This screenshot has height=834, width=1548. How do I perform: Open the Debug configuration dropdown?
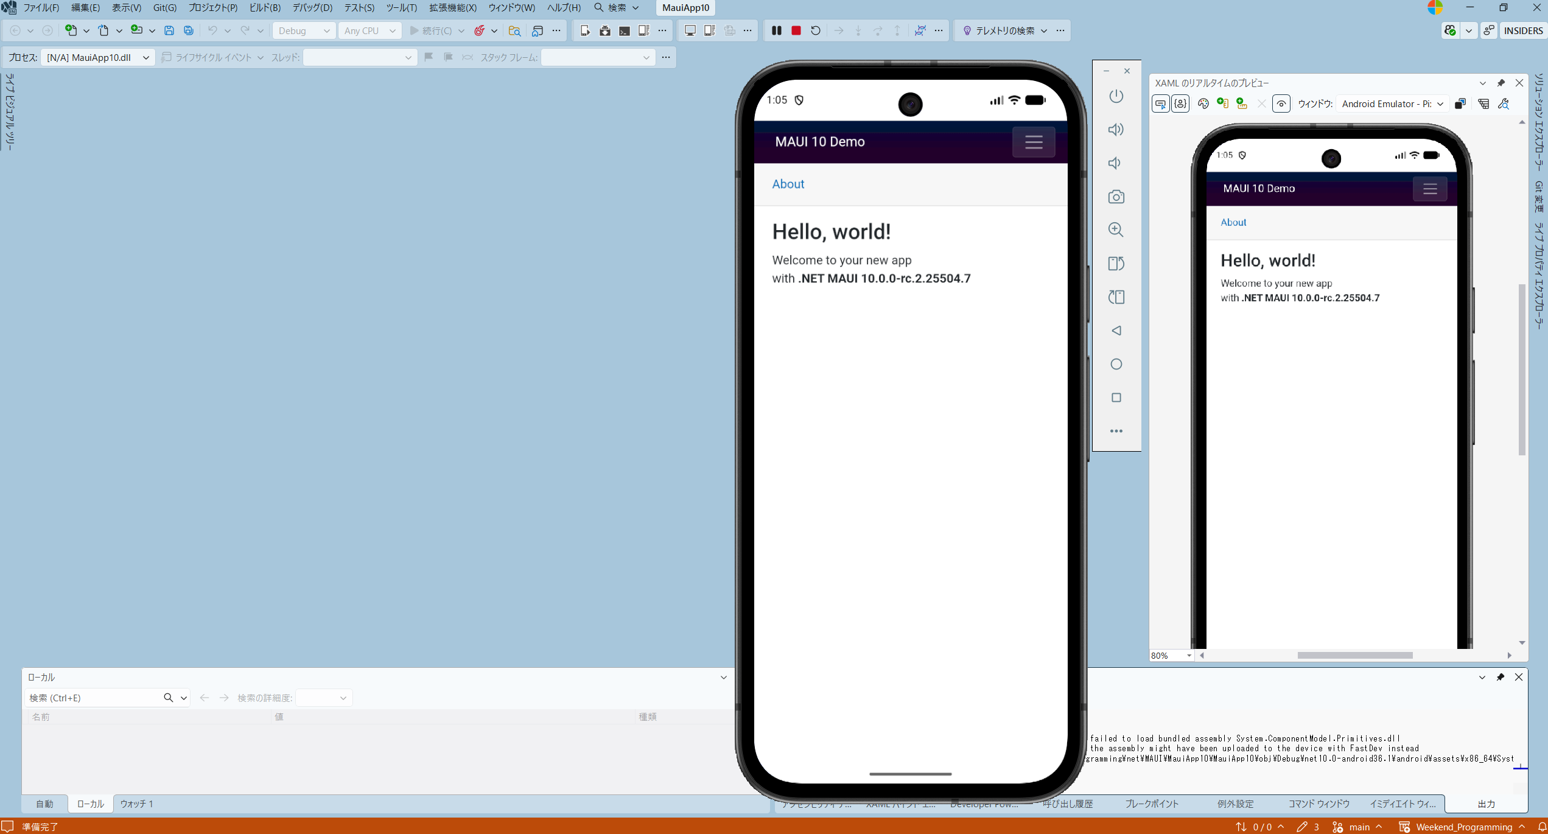coord(304,30)
